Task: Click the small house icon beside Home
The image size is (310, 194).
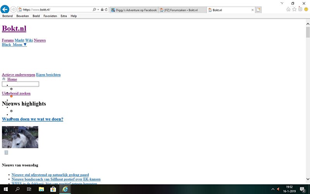Action: click(x=4, y=79)
